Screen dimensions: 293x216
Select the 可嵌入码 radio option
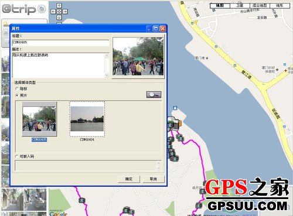point(17,156)
